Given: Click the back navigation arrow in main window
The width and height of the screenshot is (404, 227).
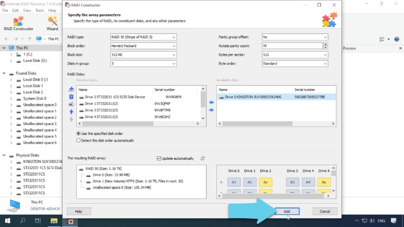Looking at the screenshot, I should pos(7,39).
